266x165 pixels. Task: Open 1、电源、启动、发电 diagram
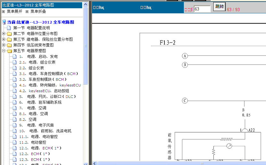point(38,57)
